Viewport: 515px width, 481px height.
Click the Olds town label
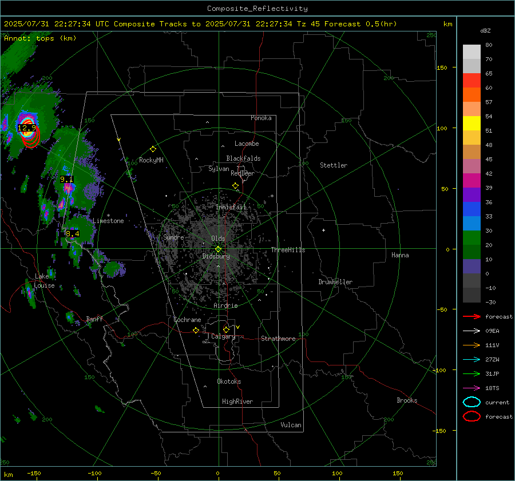pyautogui.click(x=218, y=238)
